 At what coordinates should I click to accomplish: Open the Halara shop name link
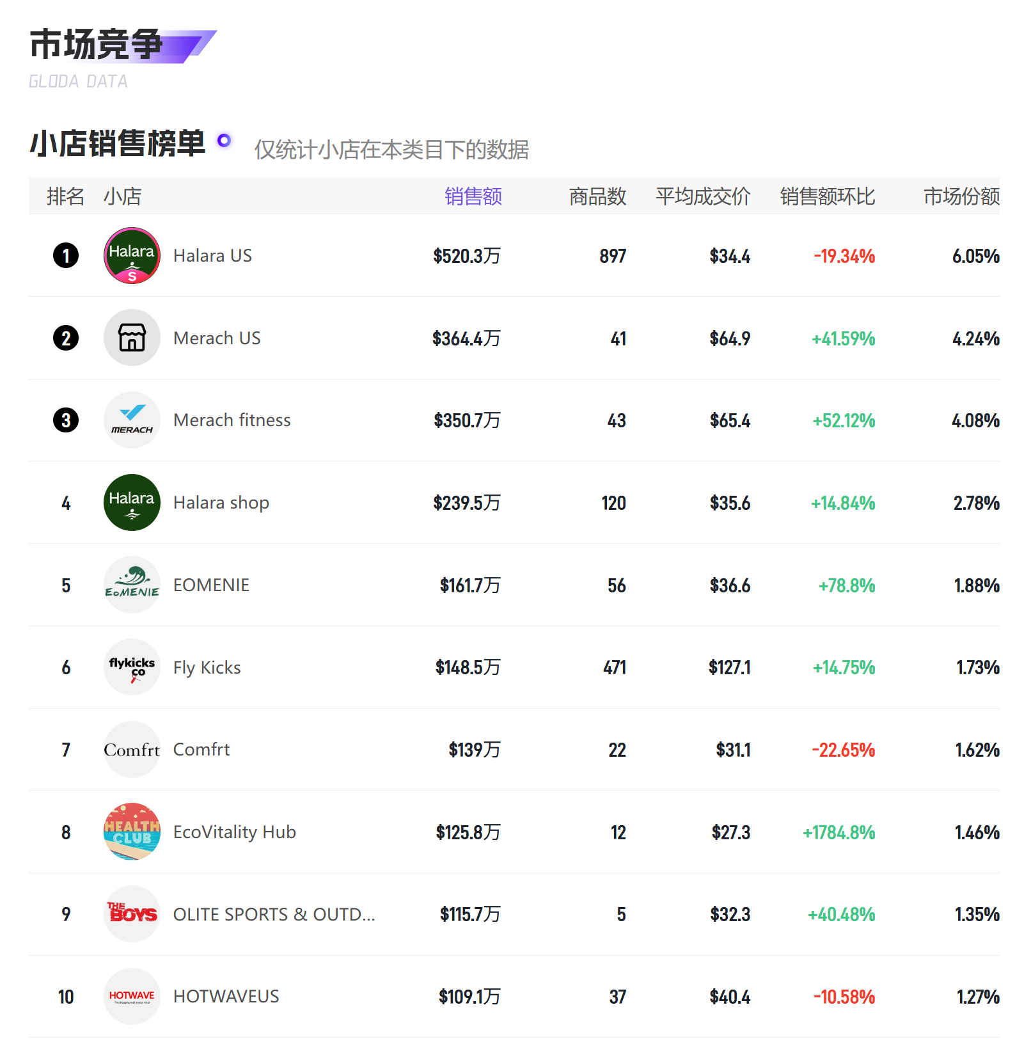click(x=221, y=503)
